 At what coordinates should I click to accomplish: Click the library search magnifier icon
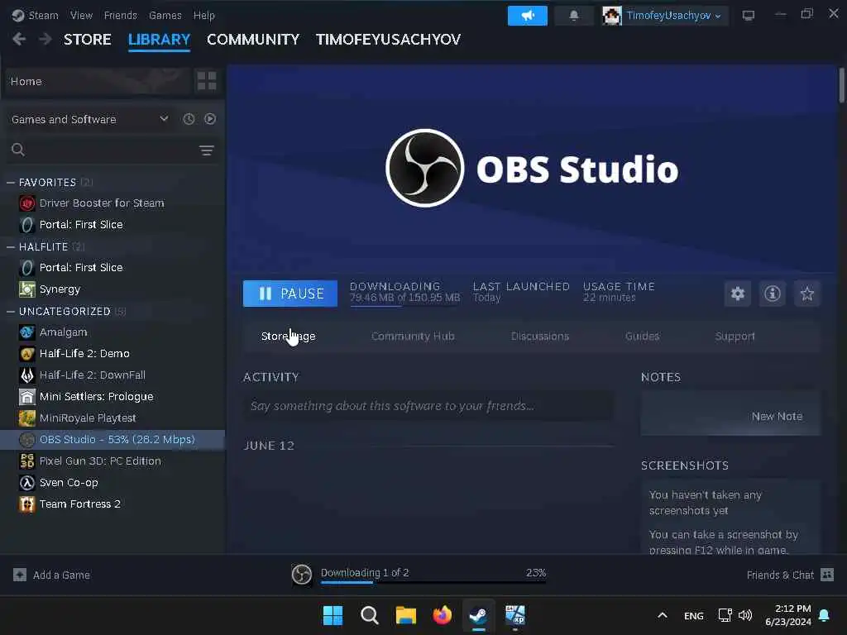tap(18, 150)
